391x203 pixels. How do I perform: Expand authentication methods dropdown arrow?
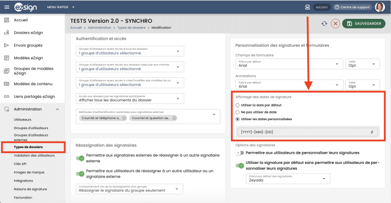tap(214, 114)
